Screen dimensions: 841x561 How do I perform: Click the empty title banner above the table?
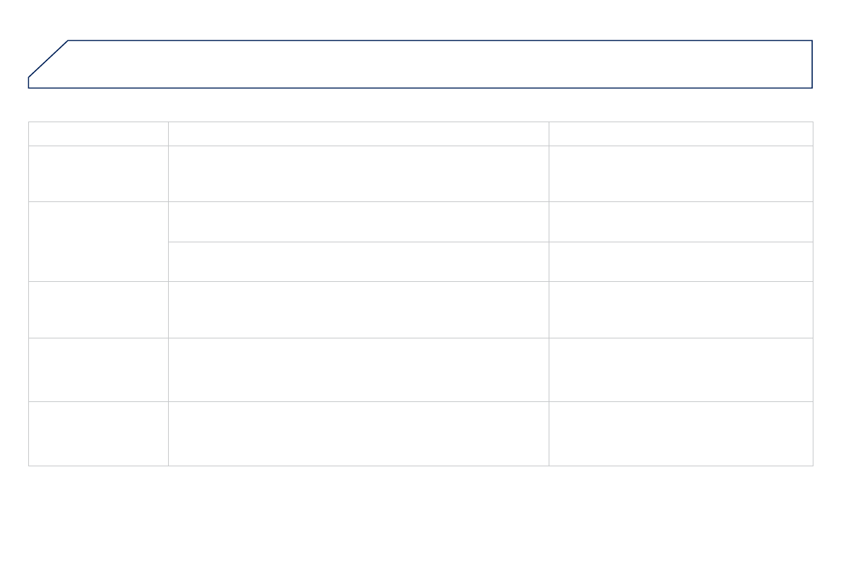[x=424, y=64]
